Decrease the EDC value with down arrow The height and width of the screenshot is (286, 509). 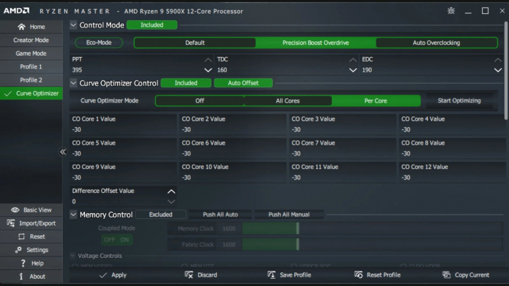tap(498, 70)
